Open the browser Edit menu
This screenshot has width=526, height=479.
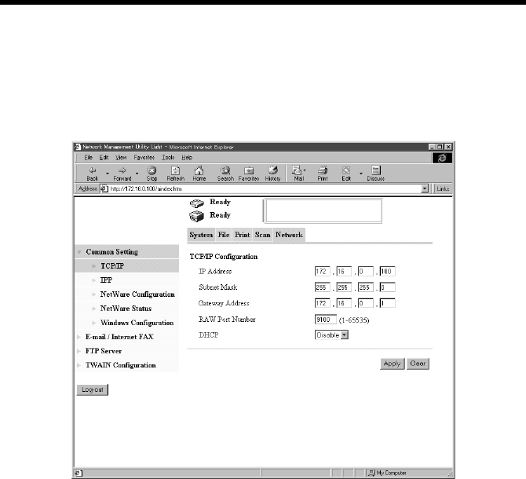point(104,158)
